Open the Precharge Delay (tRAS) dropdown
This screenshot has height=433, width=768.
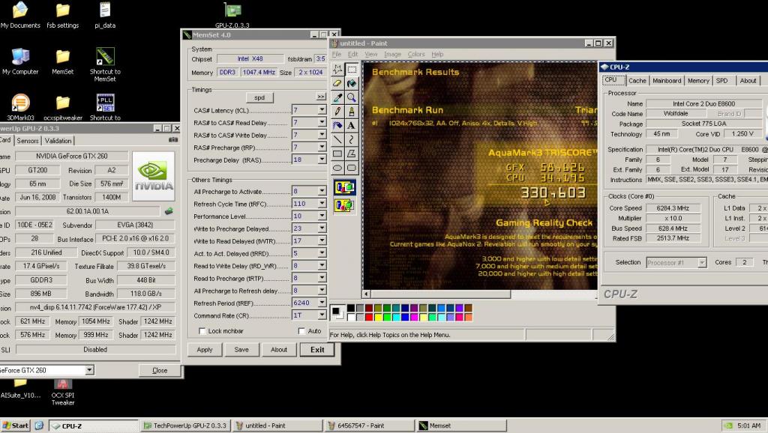[322, 160]
